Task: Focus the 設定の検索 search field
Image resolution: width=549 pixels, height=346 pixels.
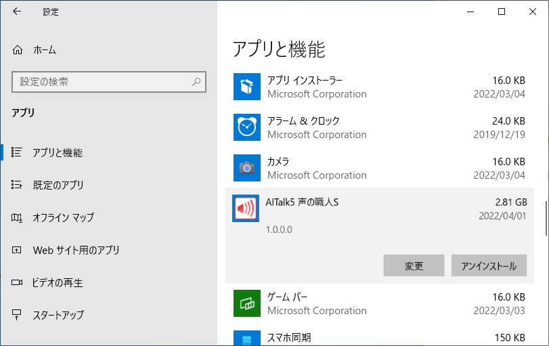Action: [109, 82]
